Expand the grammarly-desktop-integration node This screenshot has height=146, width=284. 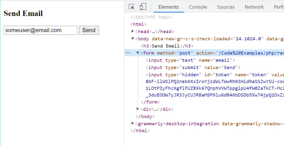pos(133,123)
